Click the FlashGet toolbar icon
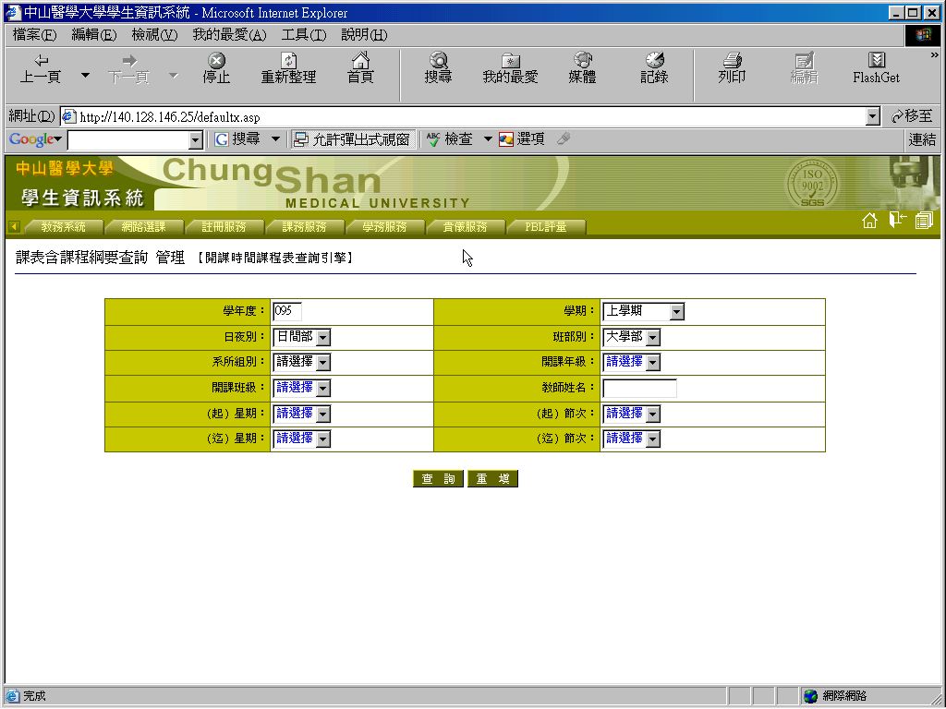This screenshot has width=946, height=709. point(876,68)
